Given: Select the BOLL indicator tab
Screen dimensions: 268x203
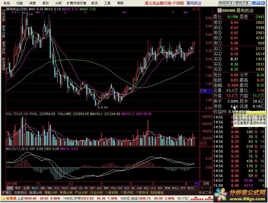Looking at the screenshot, I should point(175,188).
